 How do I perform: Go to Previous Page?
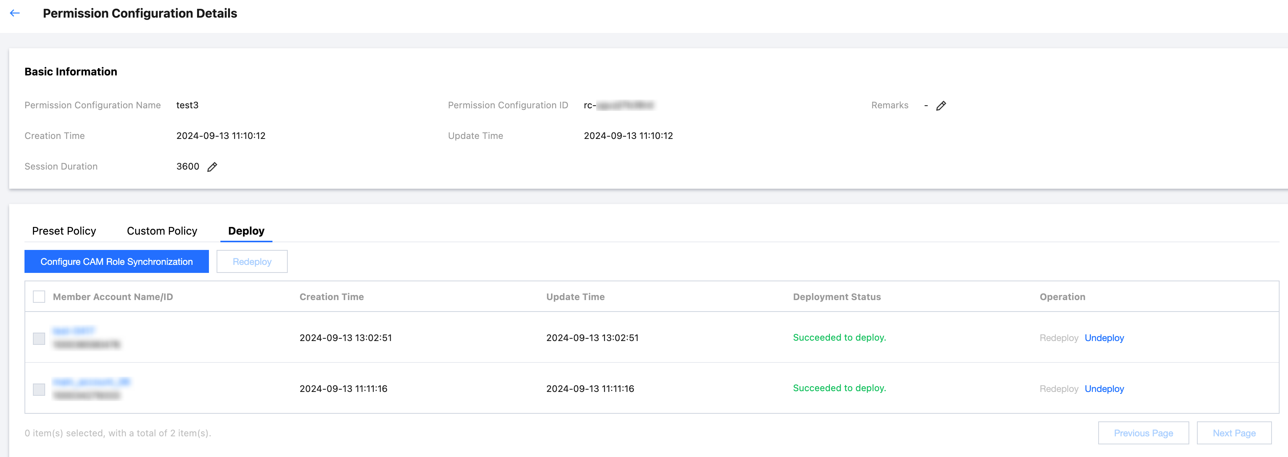1143,433
